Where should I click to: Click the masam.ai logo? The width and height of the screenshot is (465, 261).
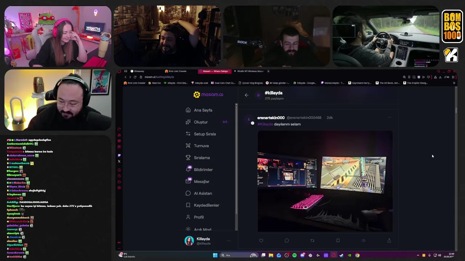pos(209,95)
